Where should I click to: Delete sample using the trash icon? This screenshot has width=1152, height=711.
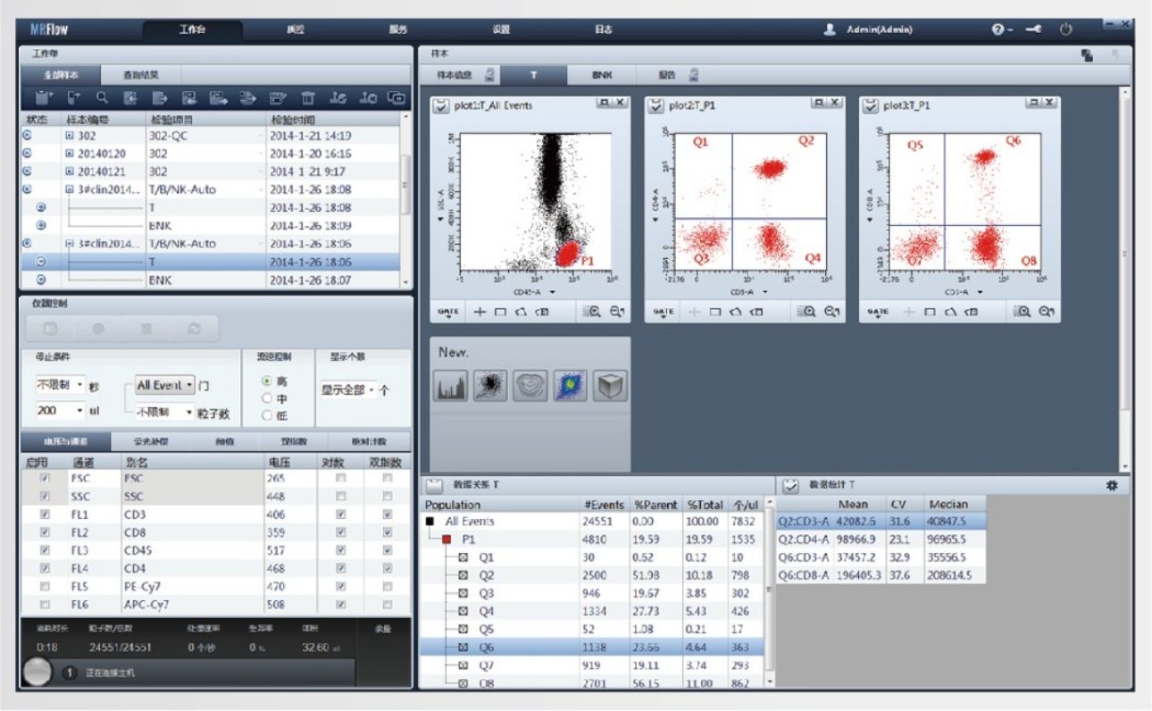point(307,98)
